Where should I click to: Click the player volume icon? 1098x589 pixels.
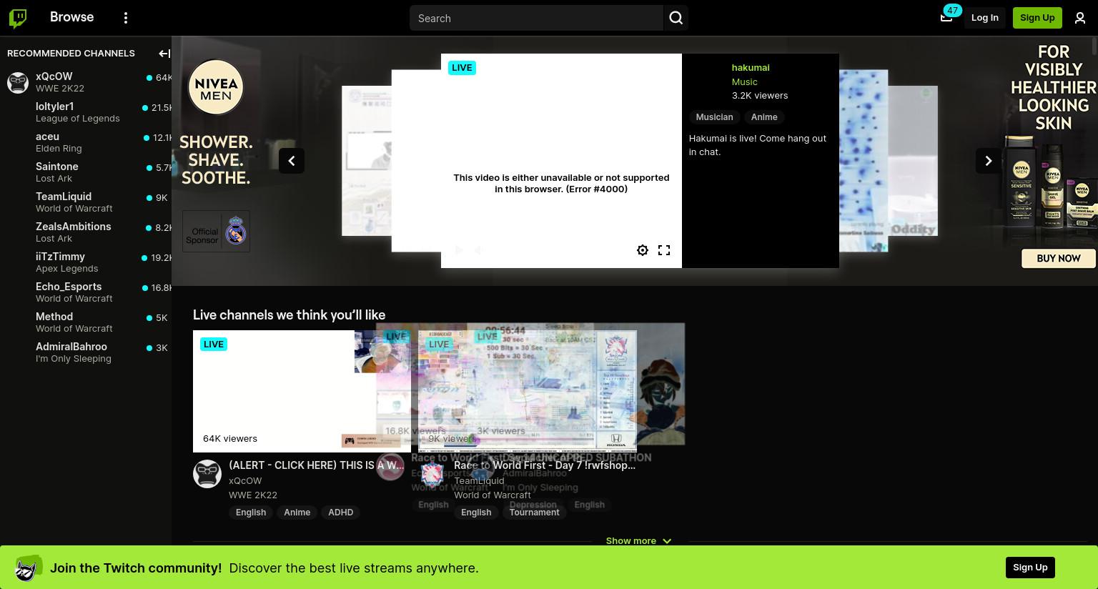click(x=480, y=250)
